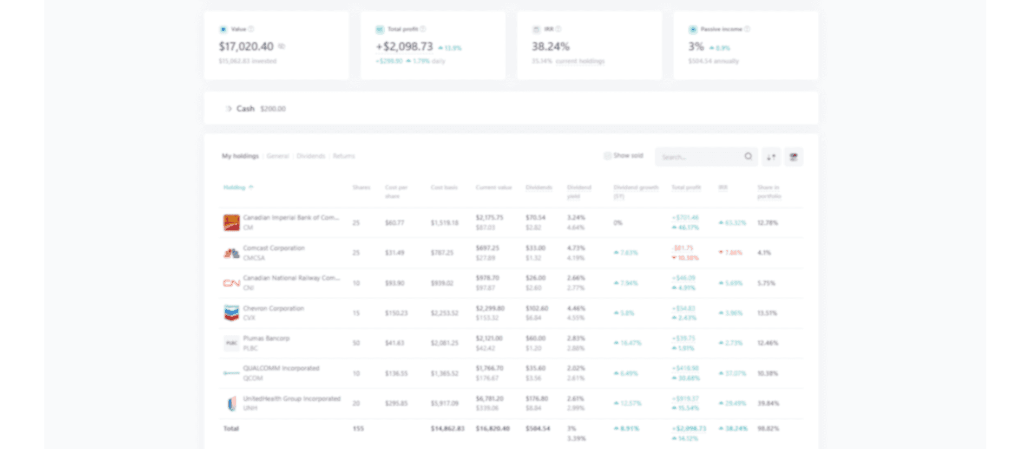Click UnitedHealth's $6,781.20 current value

489,399
